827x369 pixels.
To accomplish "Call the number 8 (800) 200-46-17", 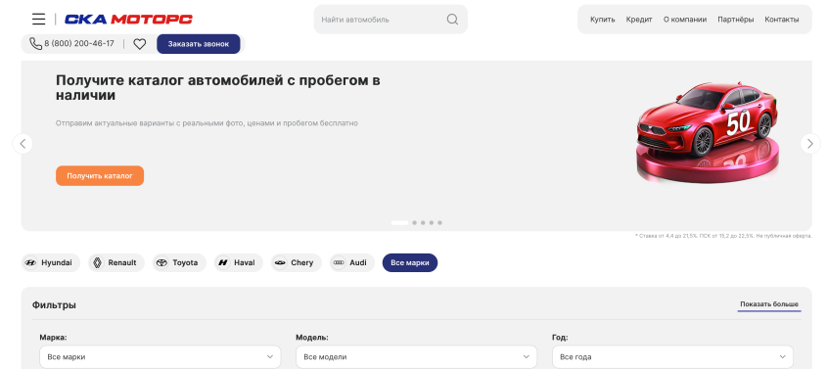I will pyautogui.click(x=79, y=44).
